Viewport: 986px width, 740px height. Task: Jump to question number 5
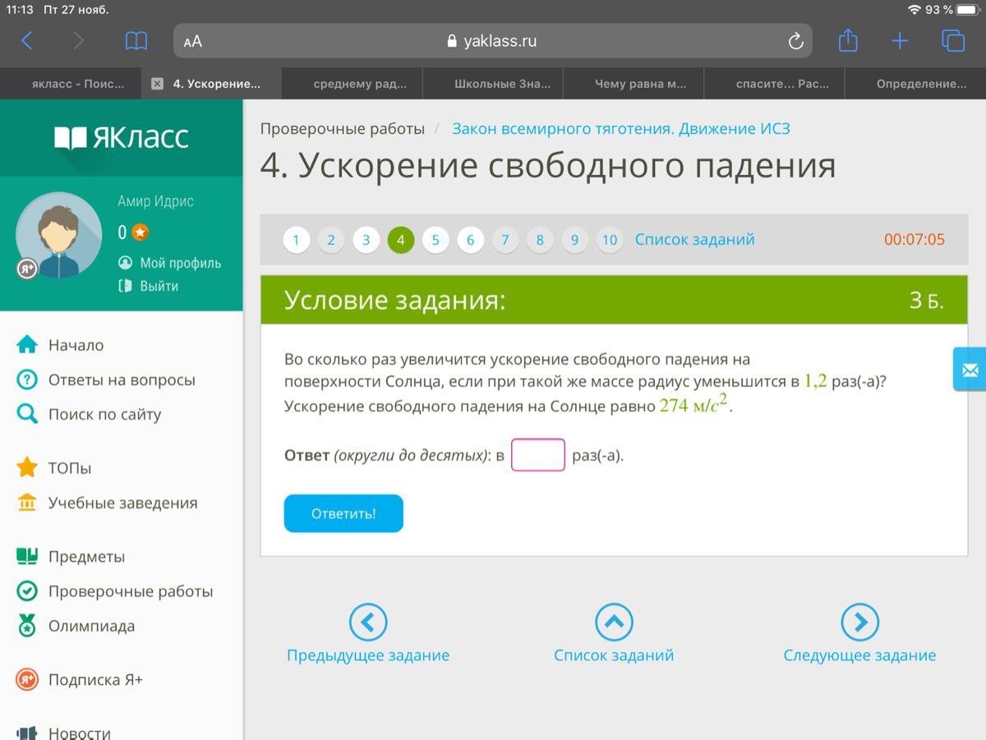(435, 240)
